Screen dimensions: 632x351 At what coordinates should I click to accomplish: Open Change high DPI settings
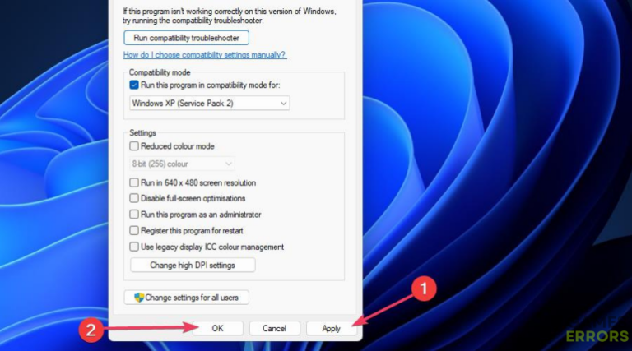[193, 266]
